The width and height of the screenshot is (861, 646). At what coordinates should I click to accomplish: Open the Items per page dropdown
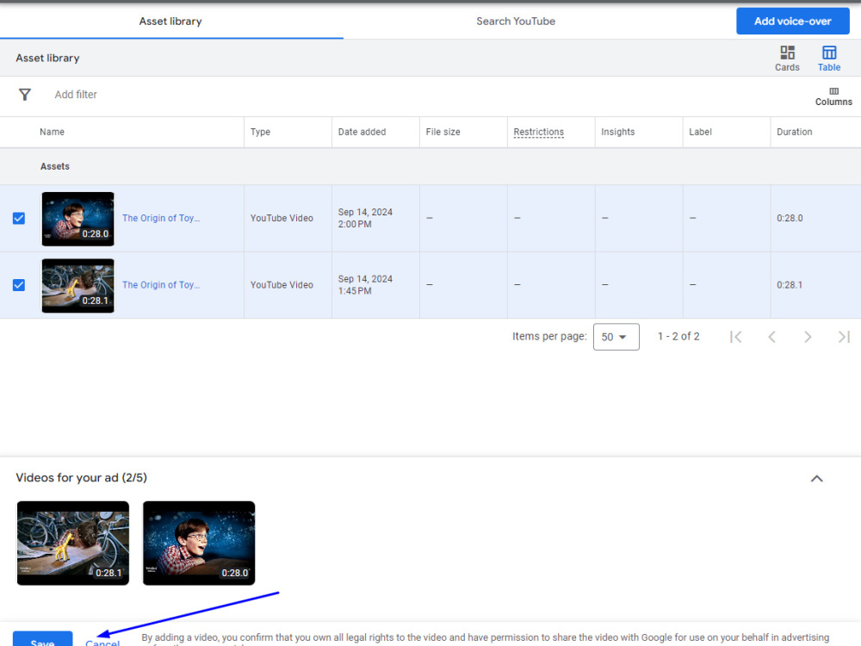click(x=616, y=337)
